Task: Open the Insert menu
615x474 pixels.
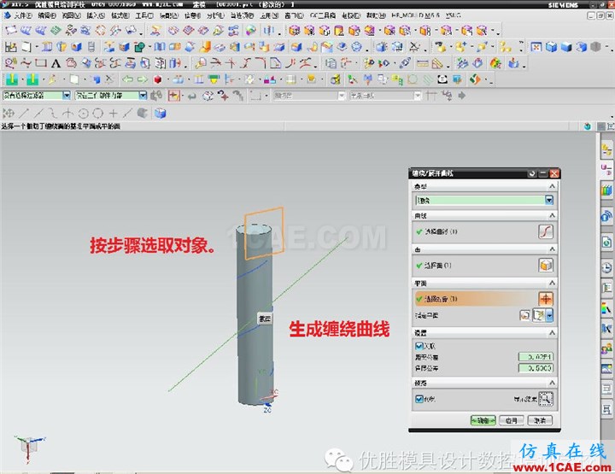Action: (x=96, y=15)
